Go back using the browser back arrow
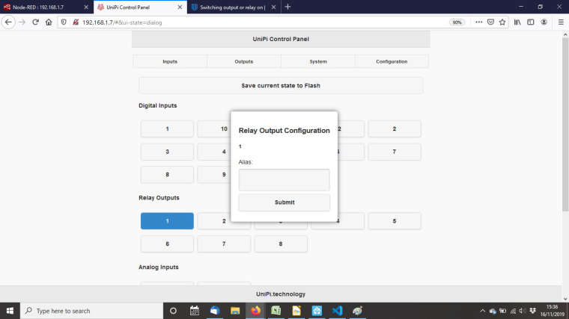 [8, 22]
